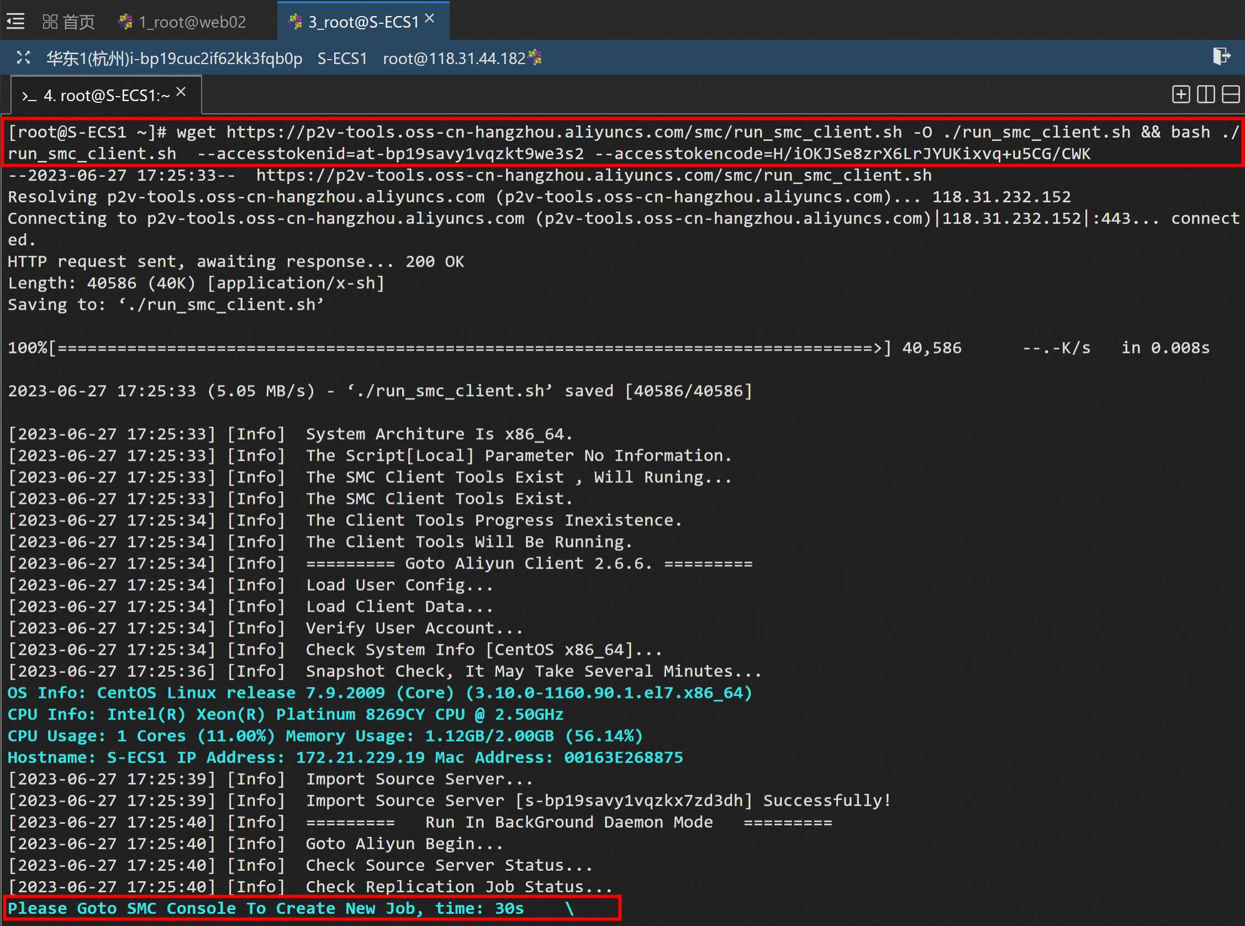This screenshot has height=926, width=1245.
Task: Add a new terminal with plus icon
Action: (1181, 94)
